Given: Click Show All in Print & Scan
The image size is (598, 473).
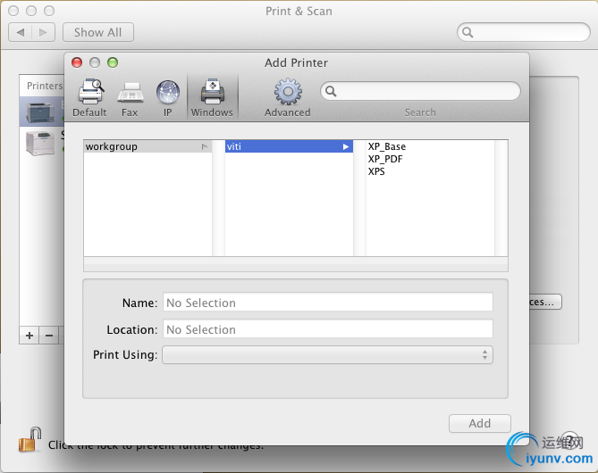Looking at the screenshot, I should (x=98, y=32).
